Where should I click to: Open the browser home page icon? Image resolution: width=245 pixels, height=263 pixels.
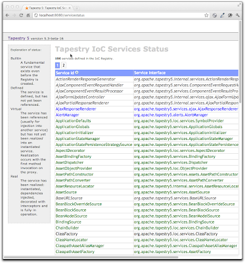pyautogui.click(x=28, y=15)
